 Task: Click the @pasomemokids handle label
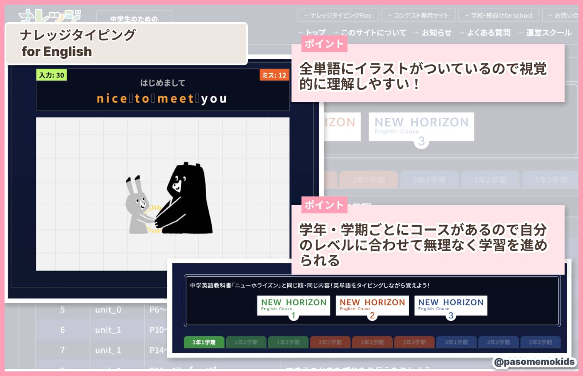[535, 362]
